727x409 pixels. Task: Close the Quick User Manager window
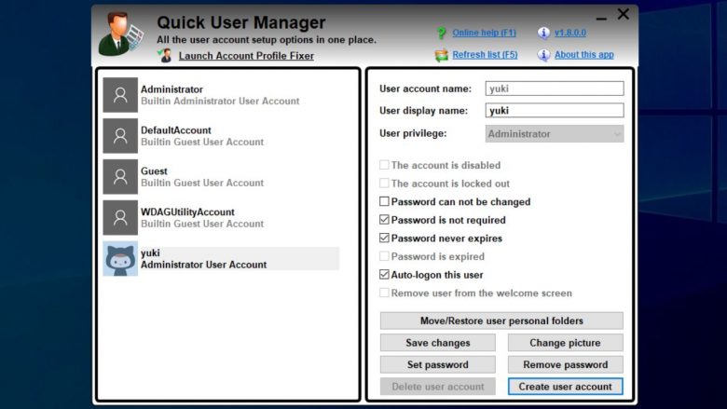624,14
